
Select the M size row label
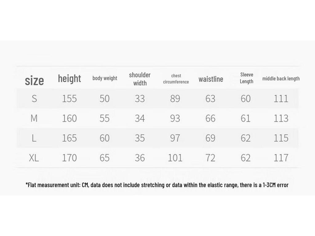click(x=34, y=118)
